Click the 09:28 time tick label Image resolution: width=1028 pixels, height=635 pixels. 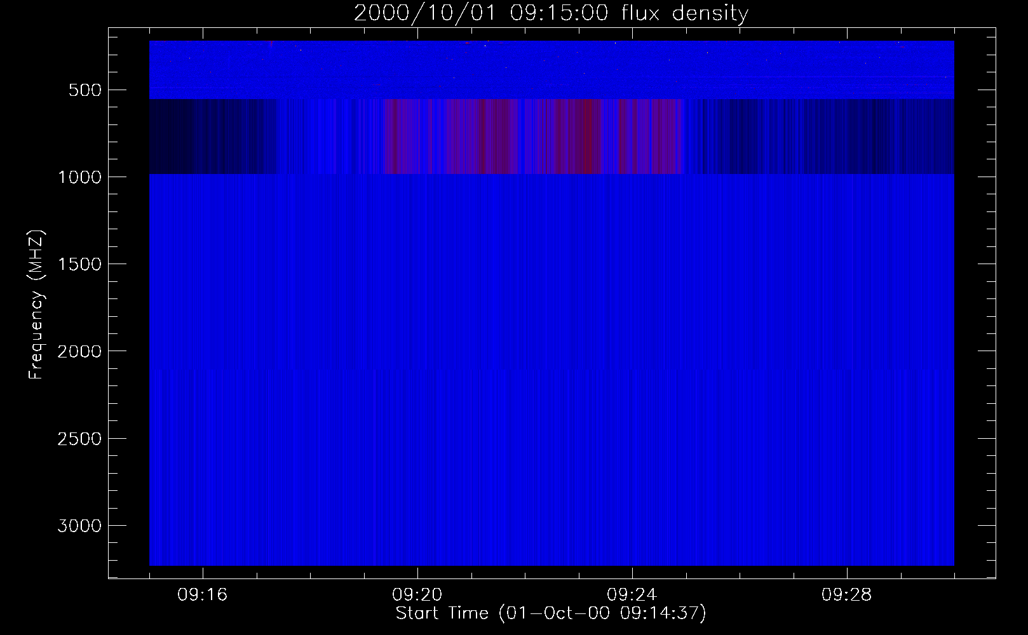[847, 595]
